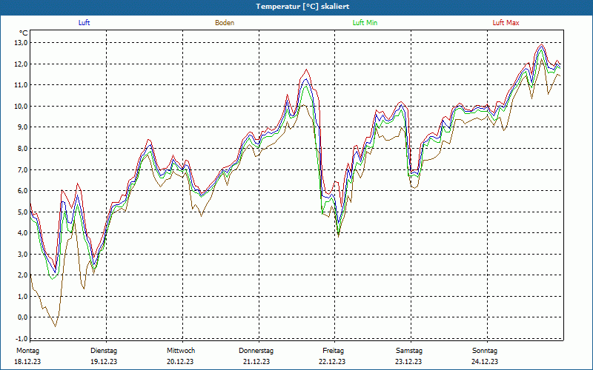Click the 'Sonntag' day label
Image resolution: width=593 pixels, height=370 pixels.
485,351
